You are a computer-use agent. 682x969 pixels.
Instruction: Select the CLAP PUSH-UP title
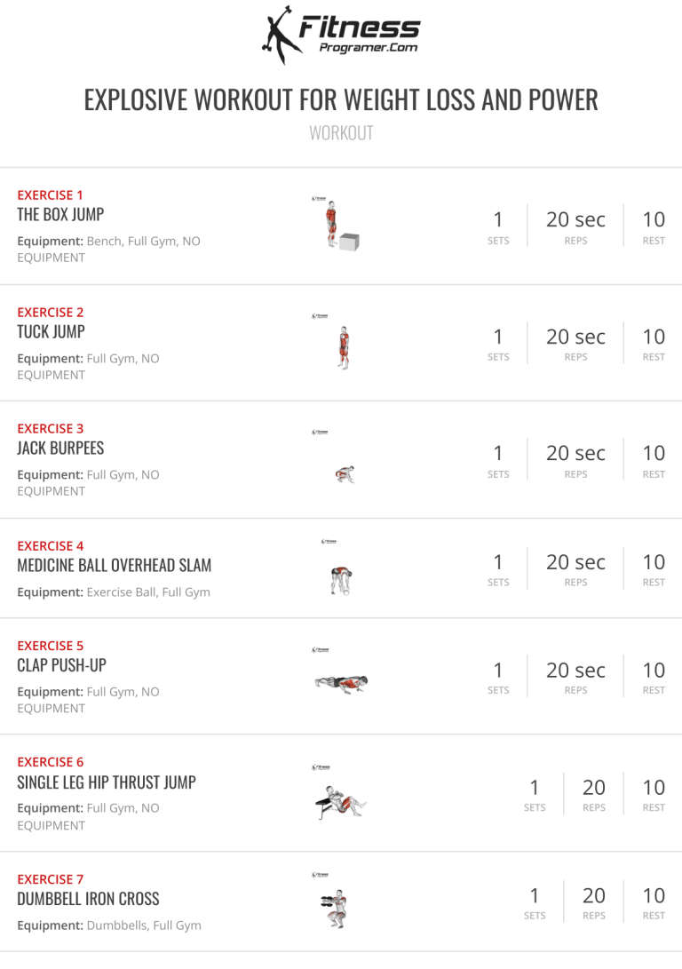[x=62, y=664]
